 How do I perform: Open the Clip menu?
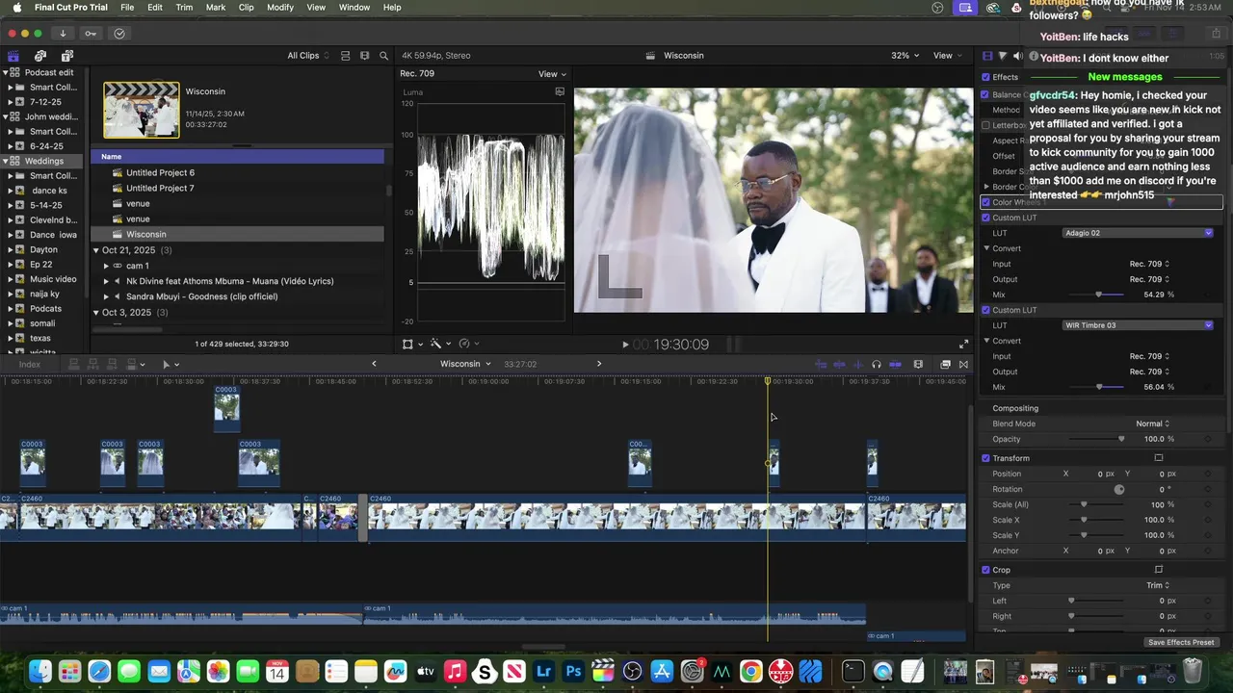(x=247, y=8)
